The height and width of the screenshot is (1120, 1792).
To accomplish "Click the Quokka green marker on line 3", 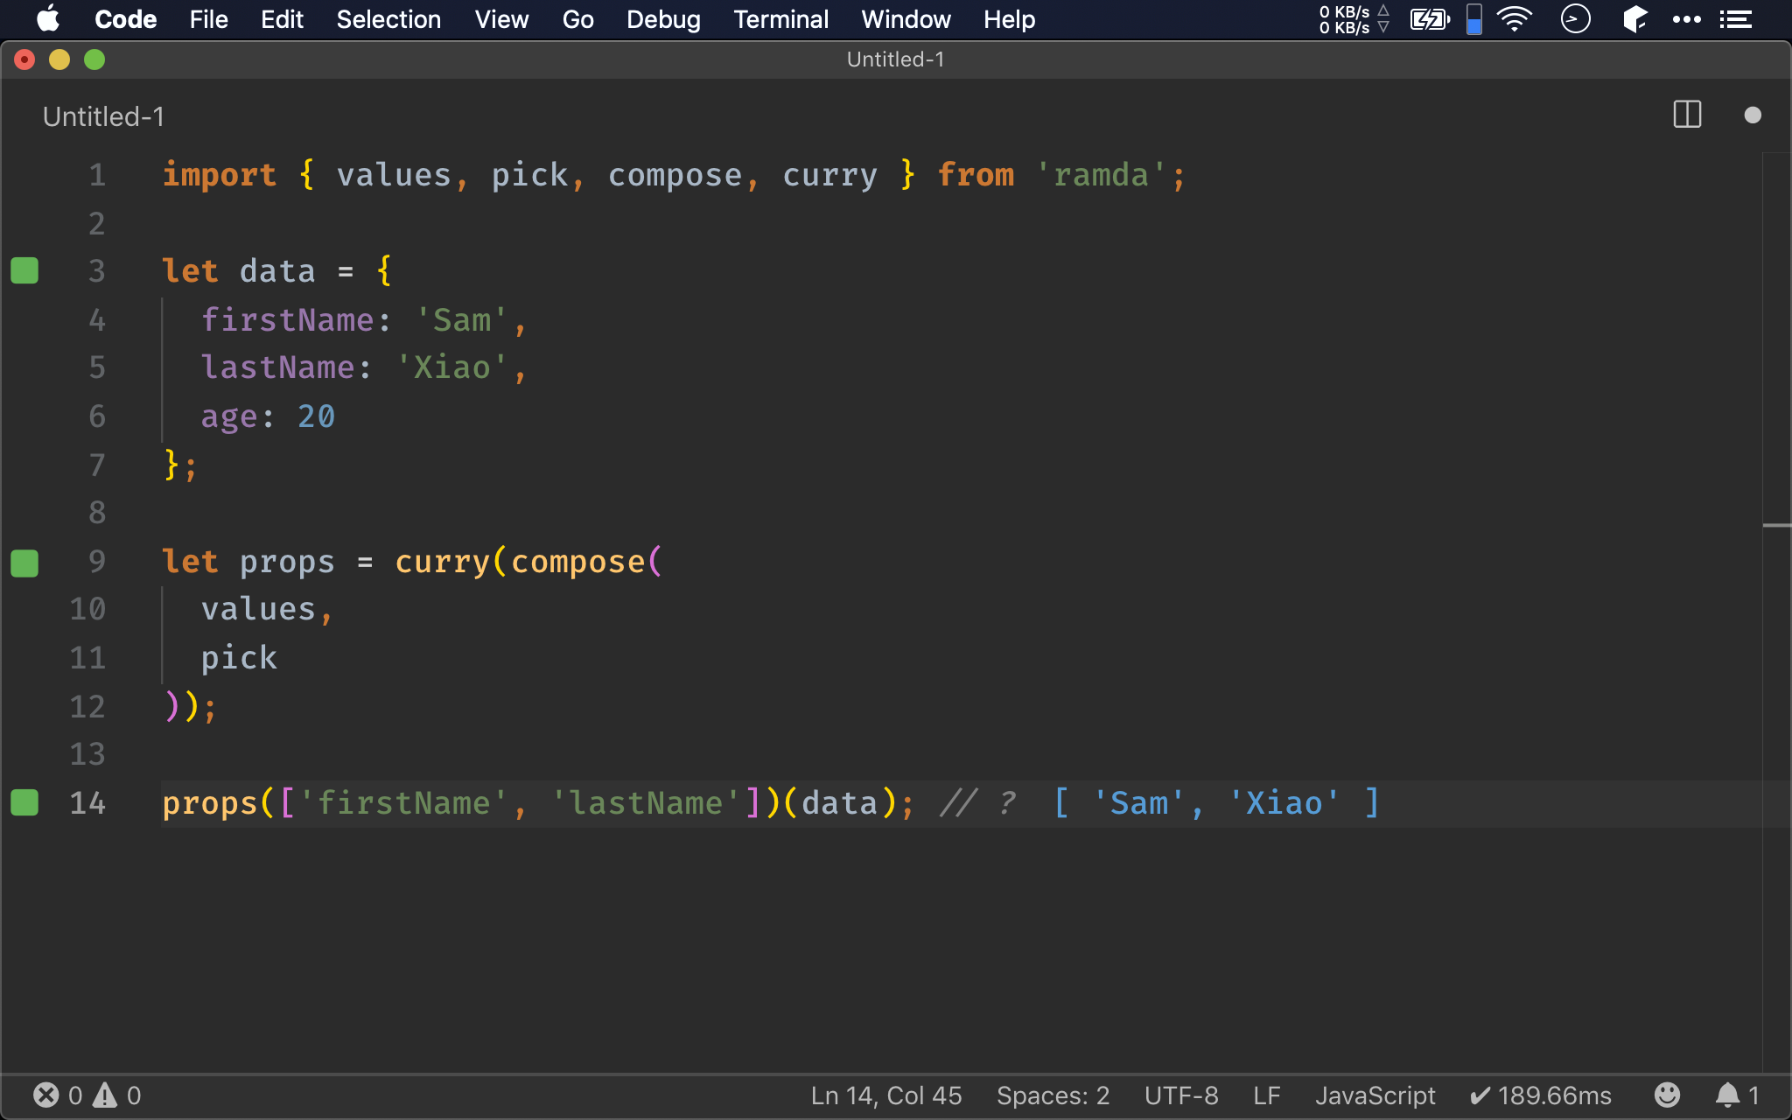I will pyautogui.click(x=24, y=271).
